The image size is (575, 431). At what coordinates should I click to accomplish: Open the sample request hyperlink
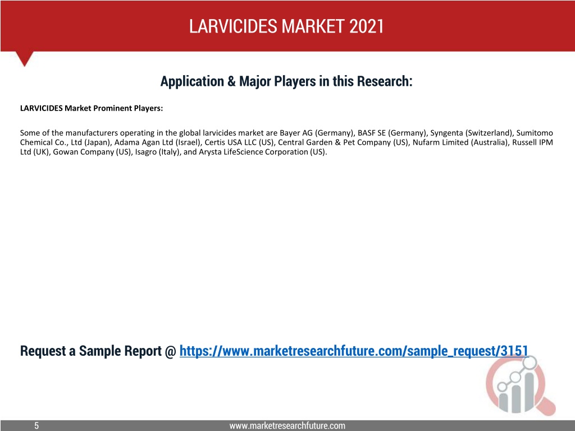[354, 351]
